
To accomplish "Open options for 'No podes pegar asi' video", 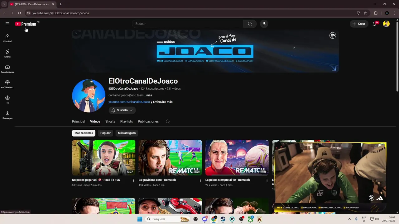I will 133,180.
